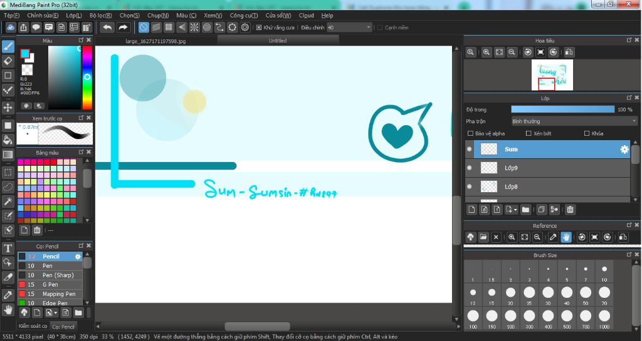The width and height of the screenshot is (642, 341).
Task: Detach the Màu panel with popout icon
Action: click(81, 40)
